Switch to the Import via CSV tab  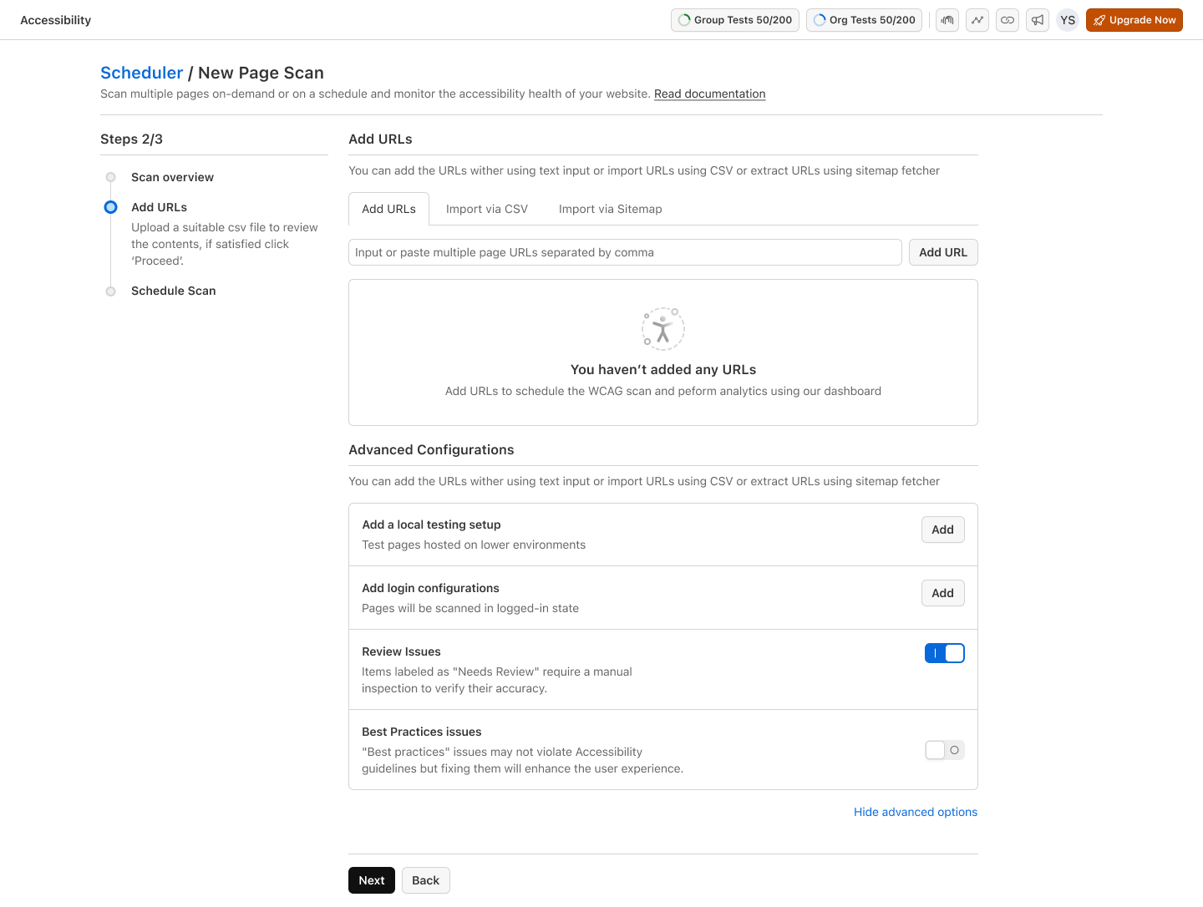point(486,208)
